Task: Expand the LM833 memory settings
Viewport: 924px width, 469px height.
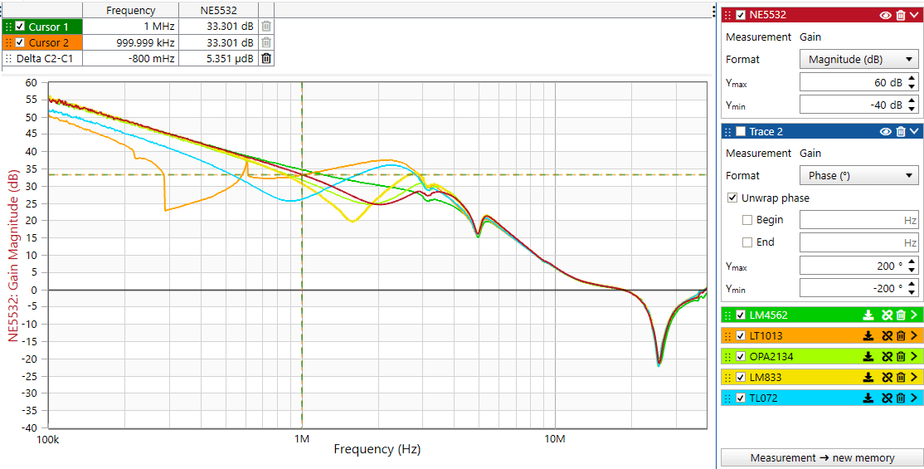Action: coord(914,378)
